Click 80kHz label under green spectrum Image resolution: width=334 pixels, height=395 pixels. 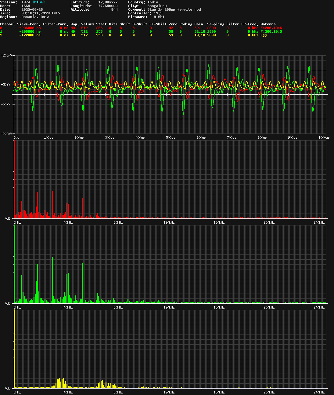pos(118,307)
